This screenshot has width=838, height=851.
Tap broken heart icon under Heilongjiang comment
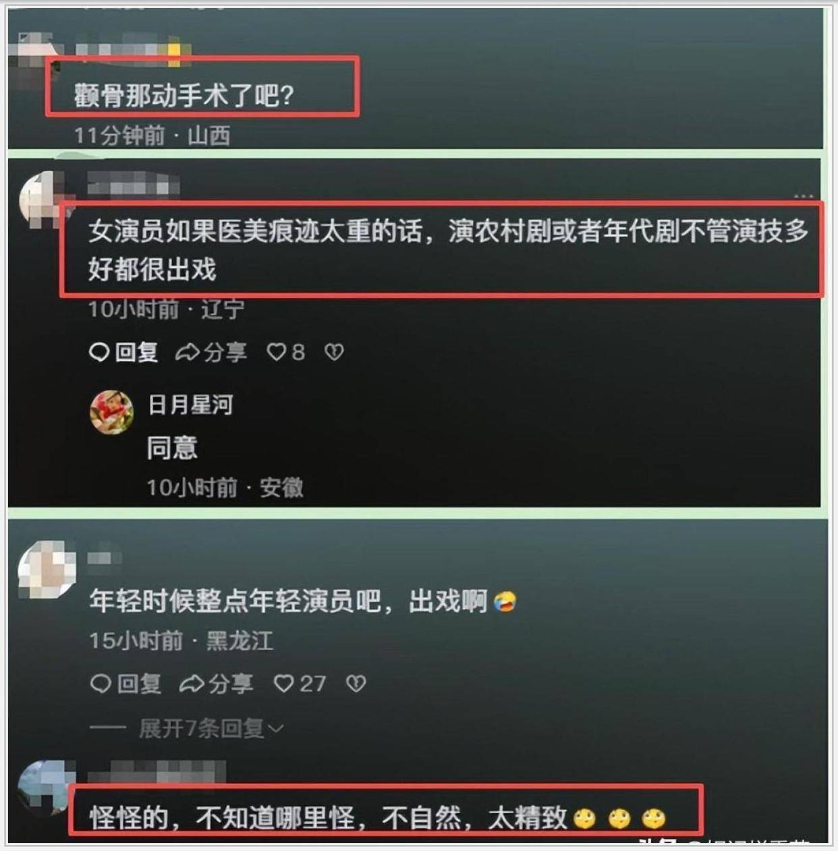pyautogui.click(x=356, y=684)
